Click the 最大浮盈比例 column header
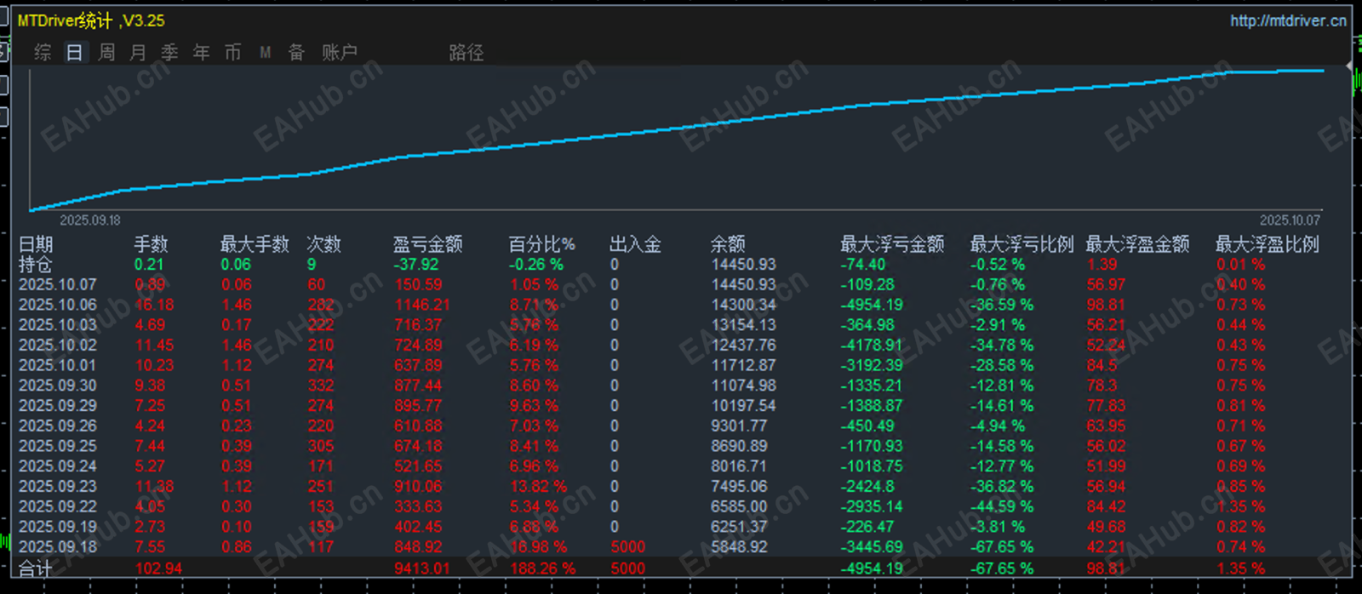The image size is (1362, 594). click(x=1267, y=244)
